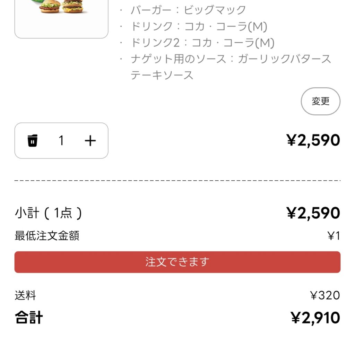The width and height of the screenshot is (355, 355).
Task: Select the バーガー:ビッグマック option line
Action: (188, 10)
